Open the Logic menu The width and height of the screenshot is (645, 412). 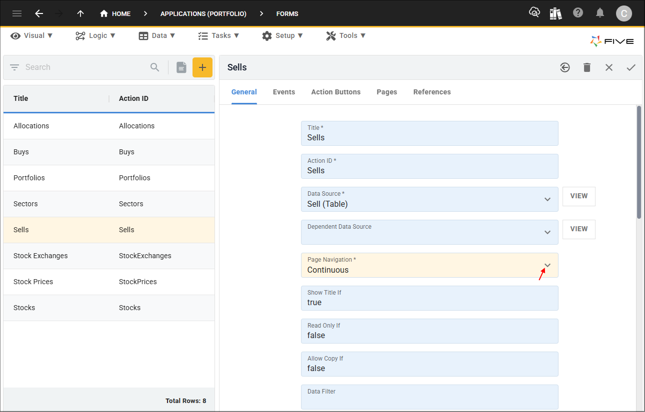pos(95,35)
